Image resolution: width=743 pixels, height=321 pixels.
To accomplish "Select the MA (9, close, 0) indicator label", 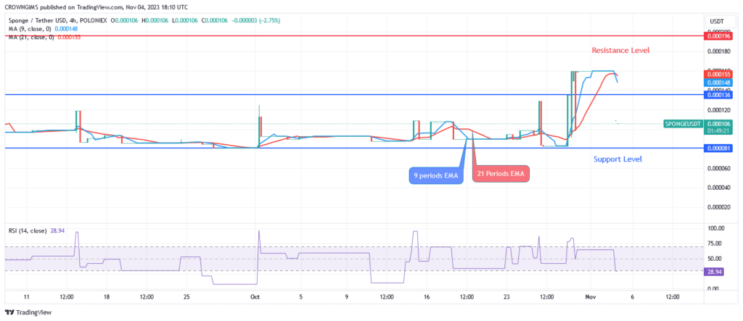I will tap(30, 29).
